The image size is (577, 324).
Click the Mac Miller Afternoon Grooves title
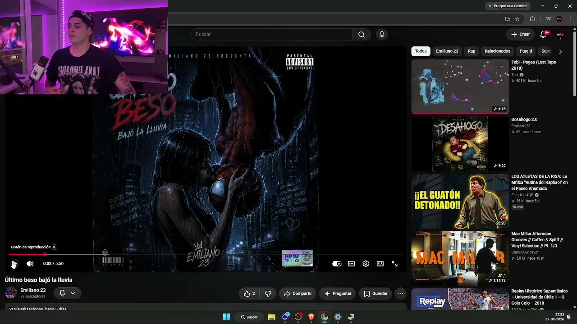coord(537,240)
